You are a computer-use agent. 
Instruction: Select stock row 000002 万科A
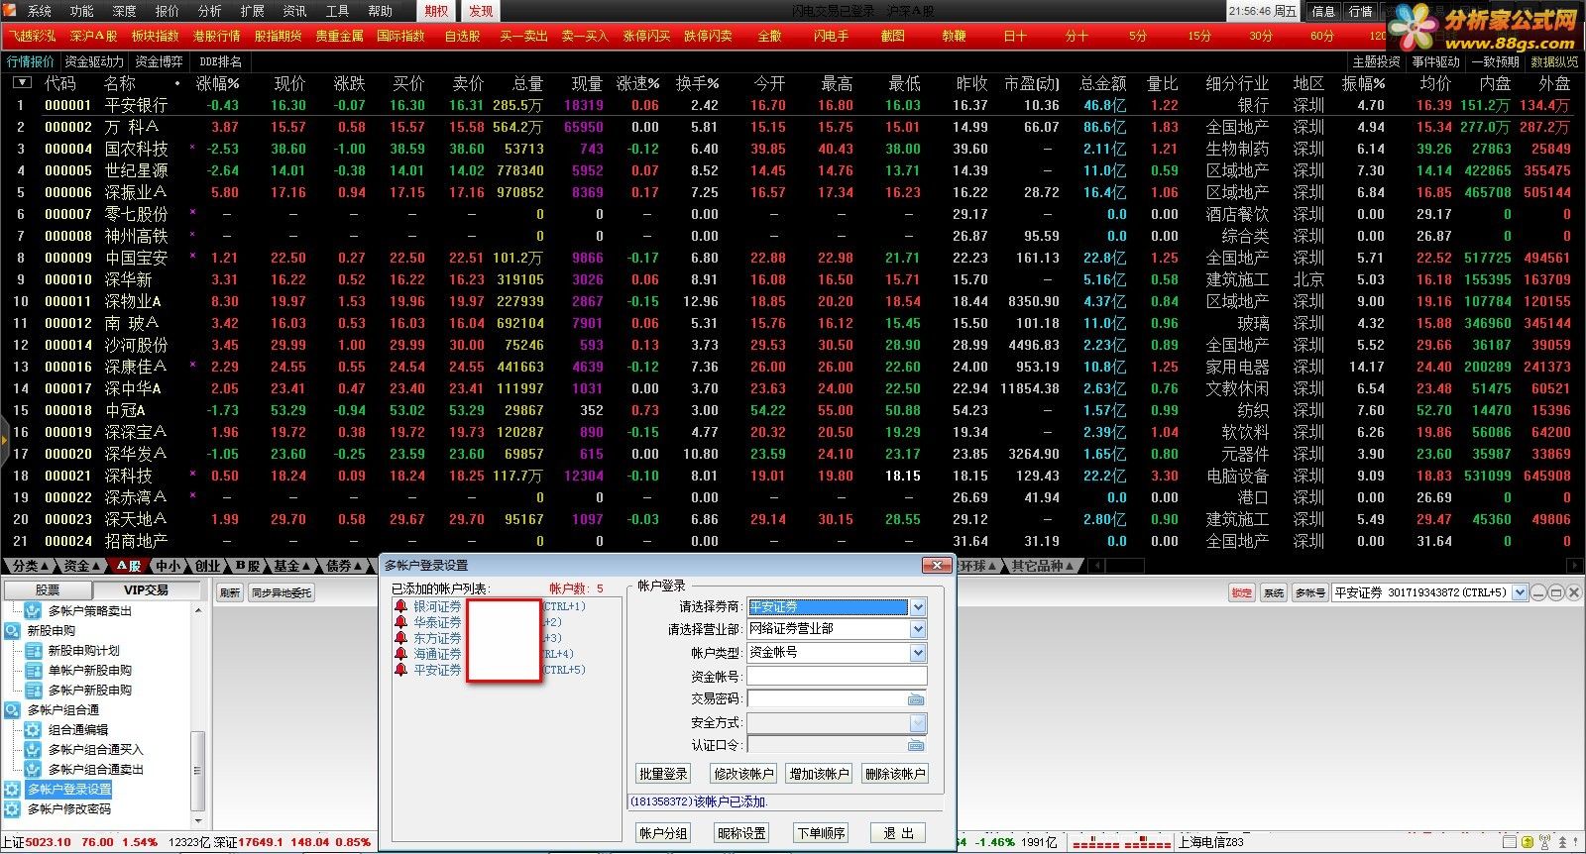[793, 127]
